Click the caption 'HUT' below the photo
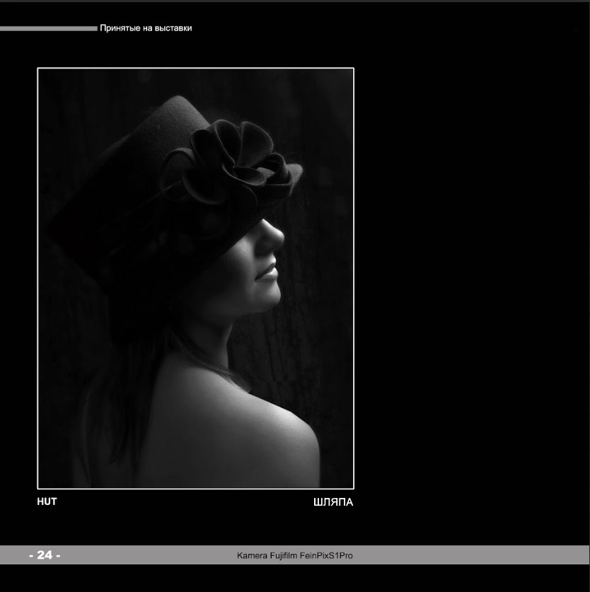Screen dimensions: 590x592 tap(47, 501)
